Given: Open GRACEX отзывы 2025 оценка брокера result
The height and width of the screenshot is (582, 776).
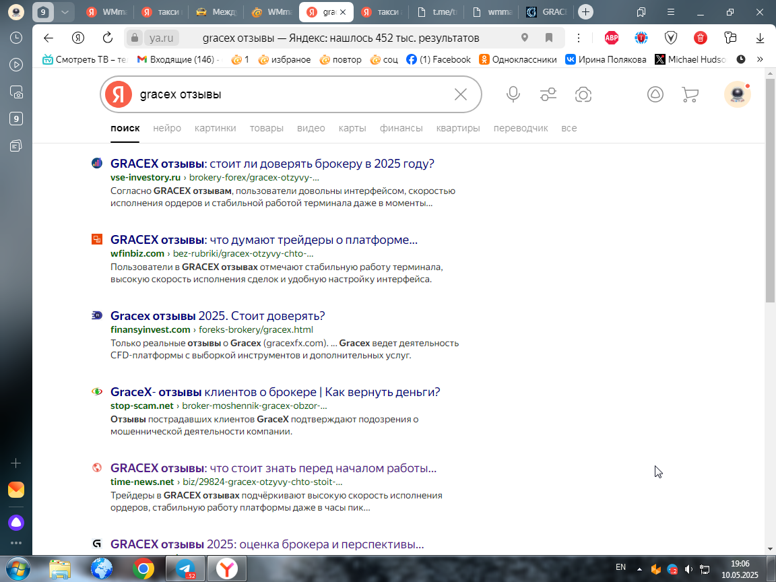Looking at the screenshot, I should point(267,544).
